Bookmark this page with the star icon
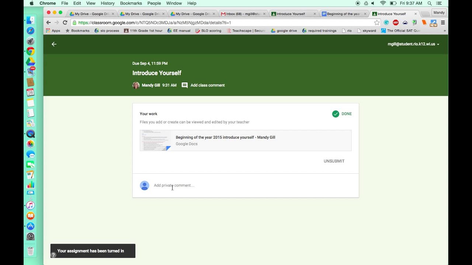Image resolution: width=472 pixels, height=265 pixels. 376,22
